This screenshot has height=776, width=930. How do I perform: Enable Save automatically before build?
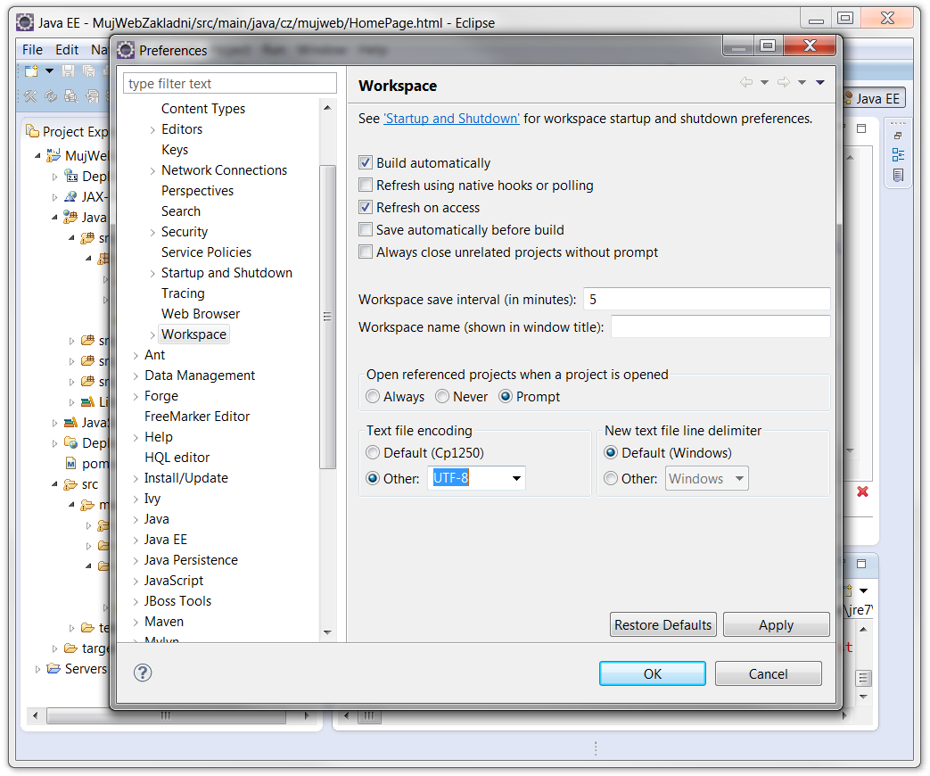[x=366, y=229]
